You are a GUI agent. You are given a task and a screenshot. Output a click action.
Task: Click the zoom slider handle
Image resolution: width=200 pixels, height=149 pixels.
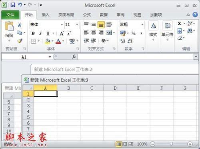coord(171,144)
